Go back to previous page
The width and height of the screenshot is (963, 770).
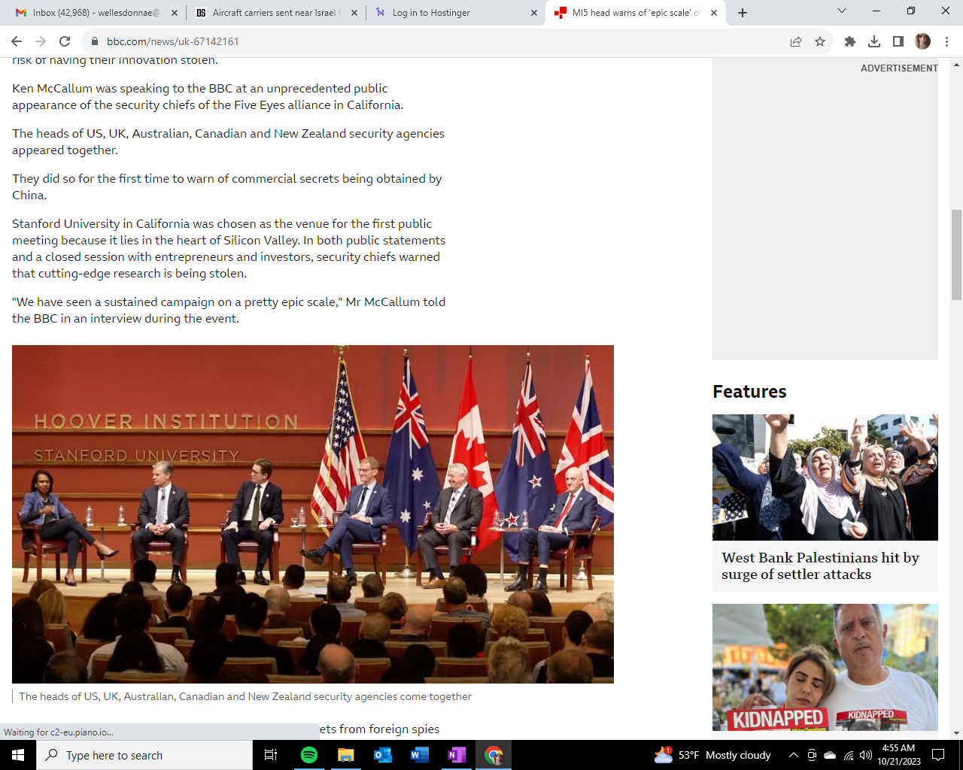(x=17, y=41)
